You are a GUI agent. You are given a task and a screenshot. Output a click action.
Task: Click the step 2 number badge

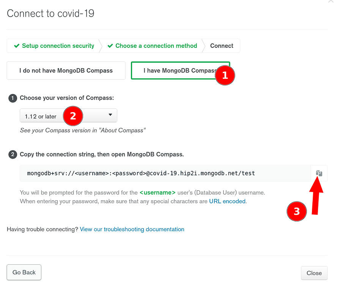[x=13, y=154]
